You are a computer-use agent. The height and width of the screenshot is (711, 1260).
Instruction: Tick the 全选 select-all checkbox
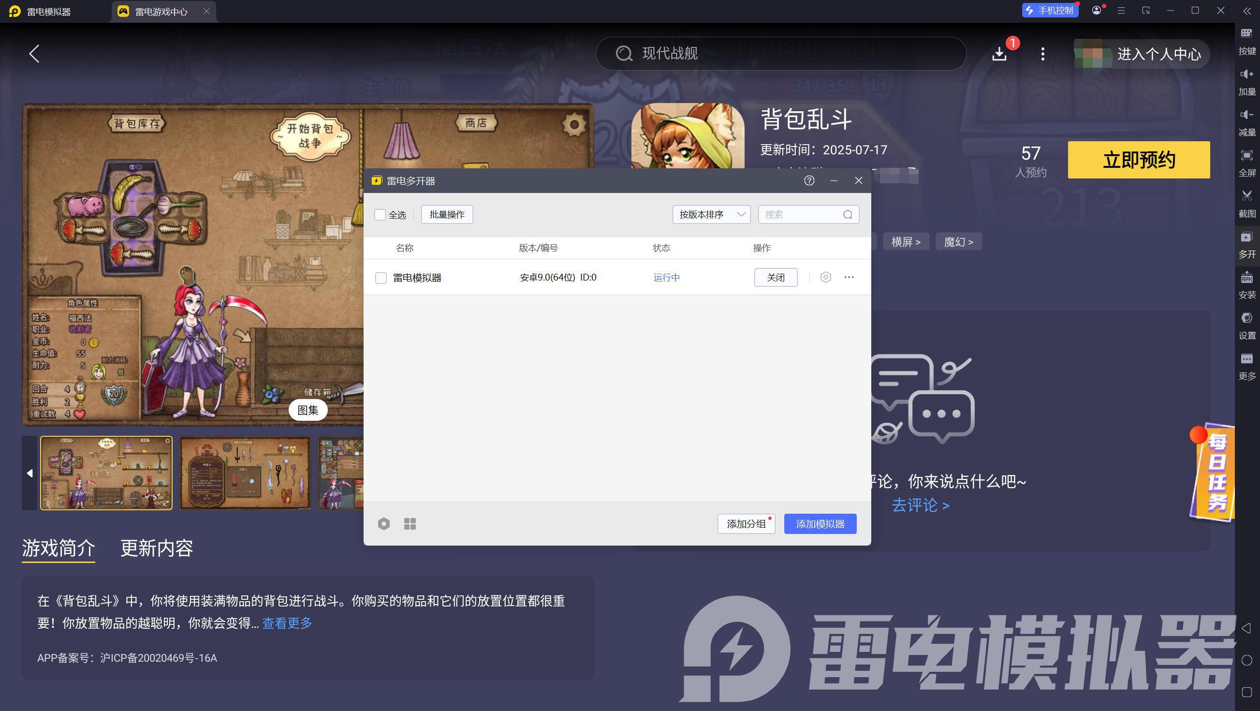(x=380, y=215)
